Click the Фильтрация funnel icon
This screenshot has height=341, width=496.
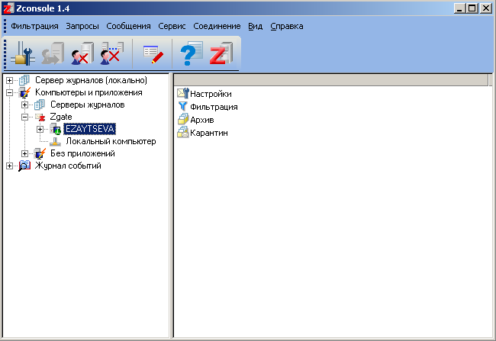pos(183,106)
